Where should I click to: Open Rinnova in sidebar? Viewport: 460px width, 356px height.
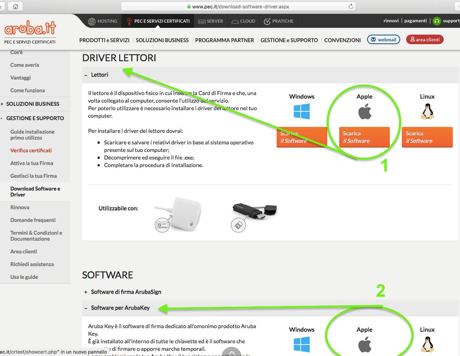(20, 207)
